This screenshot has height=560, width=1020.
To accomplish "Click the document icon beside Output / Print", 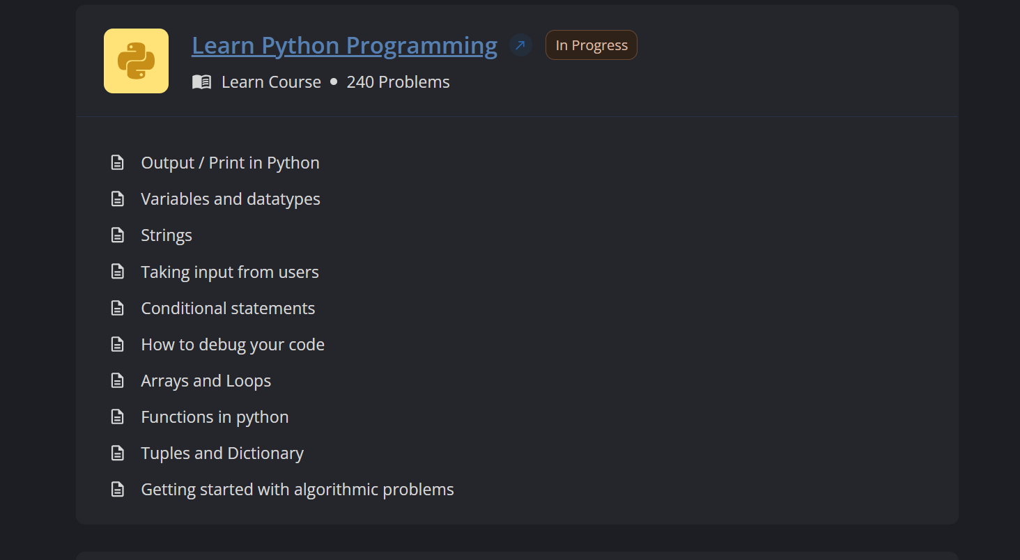I will coord(118,163).
